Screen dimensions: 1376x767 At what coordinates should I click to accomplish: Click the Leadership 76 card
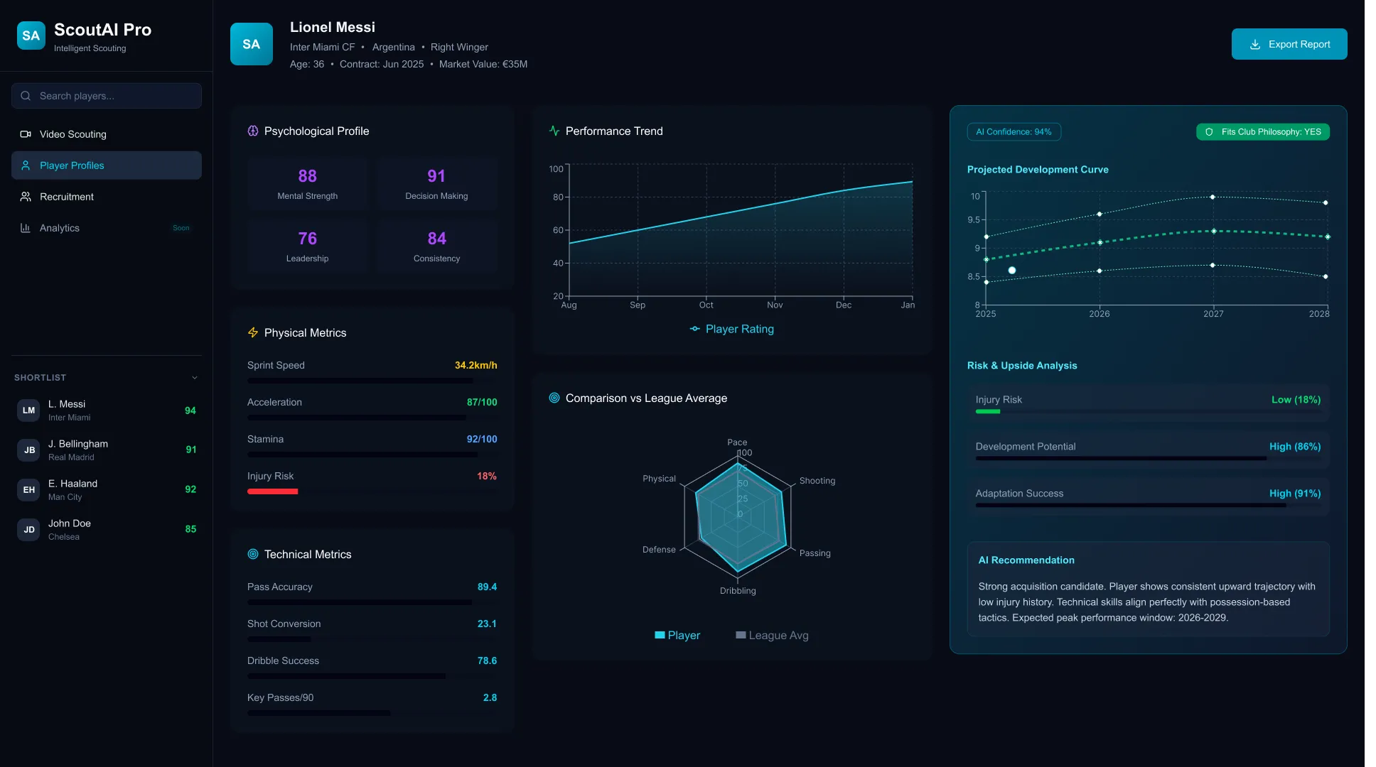308,246
